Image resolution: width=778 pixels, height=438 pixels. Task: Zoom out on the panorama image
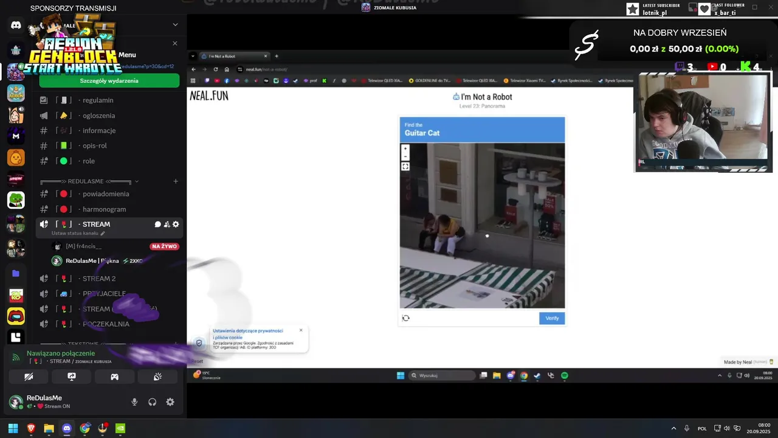point(405,156)
